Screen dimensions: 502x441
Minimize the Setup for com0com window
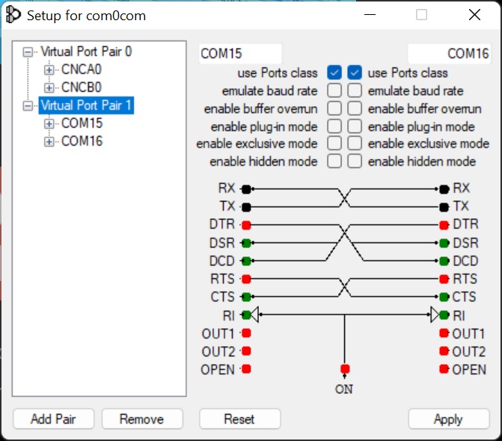[370, 15]
